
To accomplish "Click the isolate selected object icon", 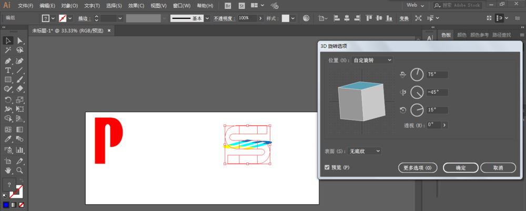I will 418,18.
